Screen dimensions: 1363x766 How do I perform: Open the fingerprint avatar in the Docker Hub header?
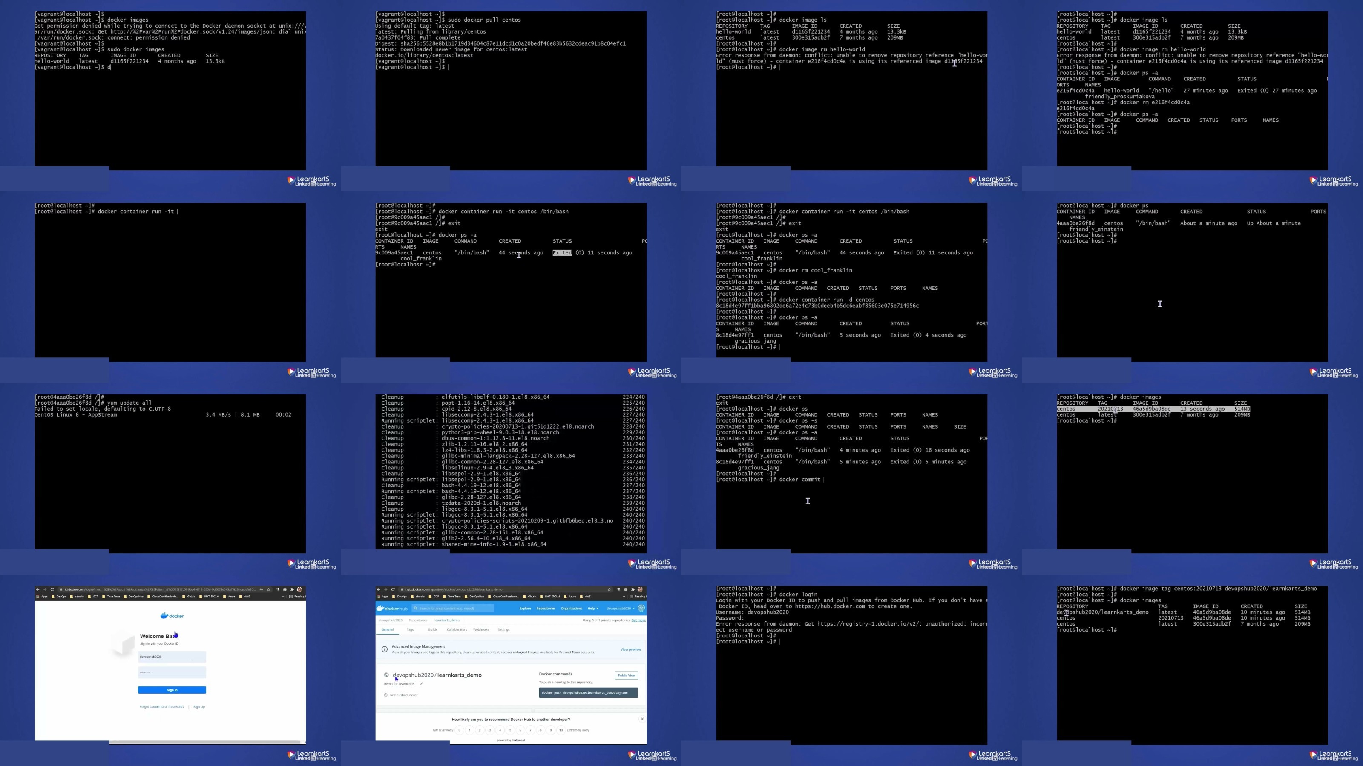click(641, 609)
